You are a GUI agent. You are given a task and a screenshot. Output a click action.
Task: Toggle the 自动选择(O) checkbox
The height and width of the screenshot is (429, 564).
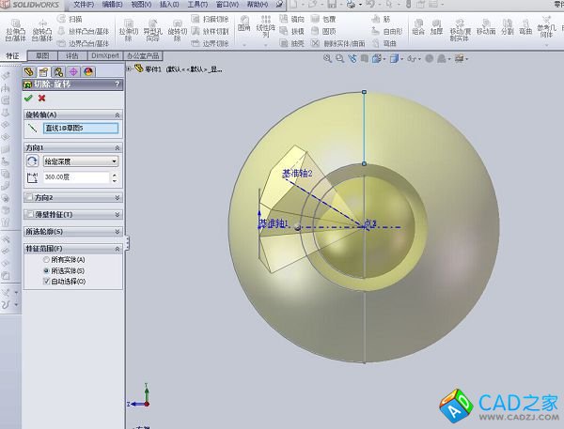(47, 281)
